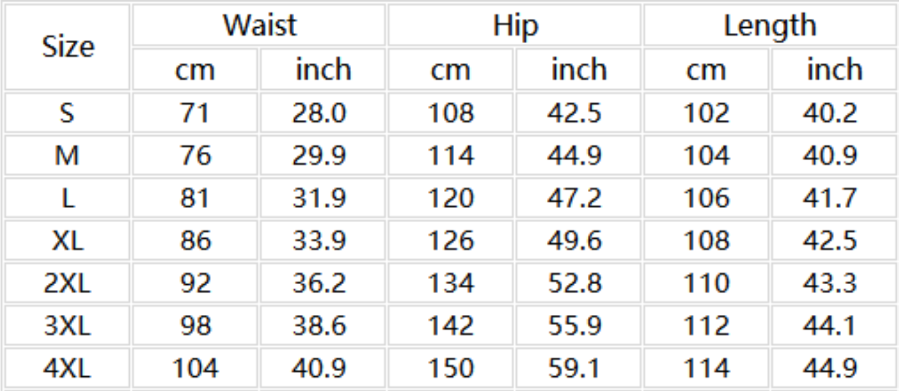The width and height of the screenshot is (899, 391).
Task: Click waist cm value 71
Action: click(195, 113)
